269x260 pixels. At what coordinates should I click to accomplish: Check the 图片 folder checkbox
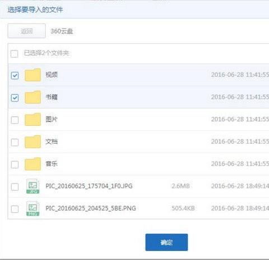point(15,120)
